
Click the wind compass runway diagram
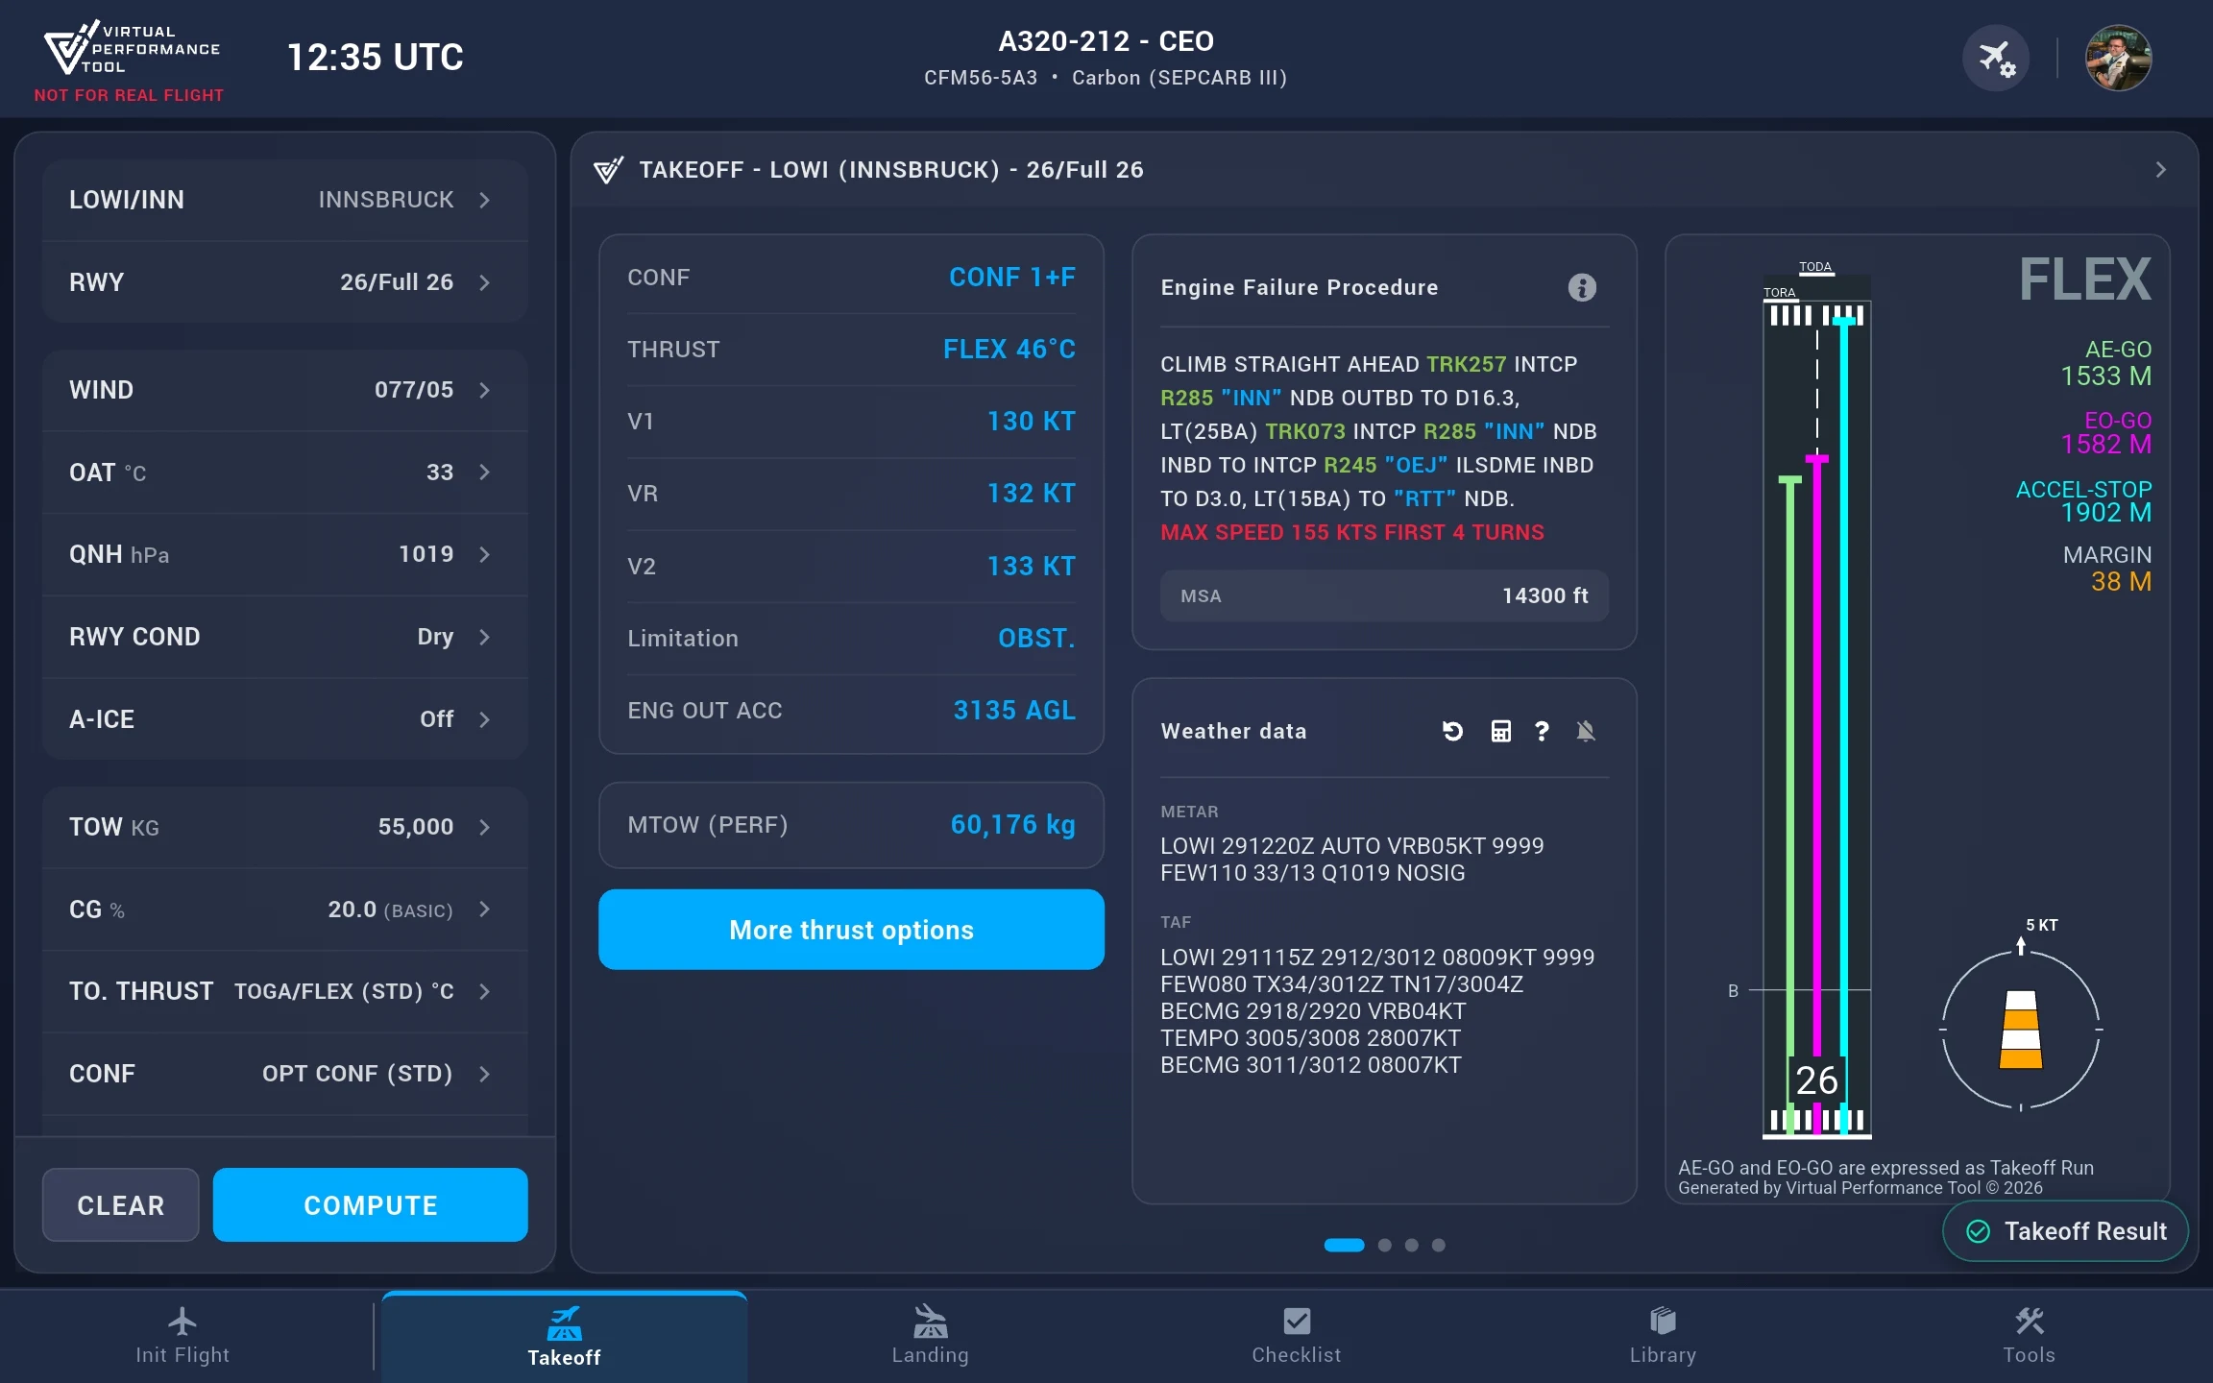click(x=2020, y=1030)
